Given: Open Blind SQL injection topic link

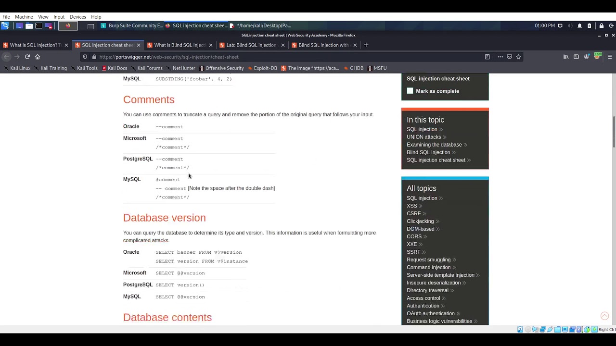Looking at the screenshot, I should [428, 152].
